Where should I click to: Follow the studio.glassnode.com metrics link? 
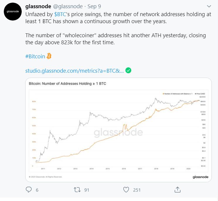74,70
